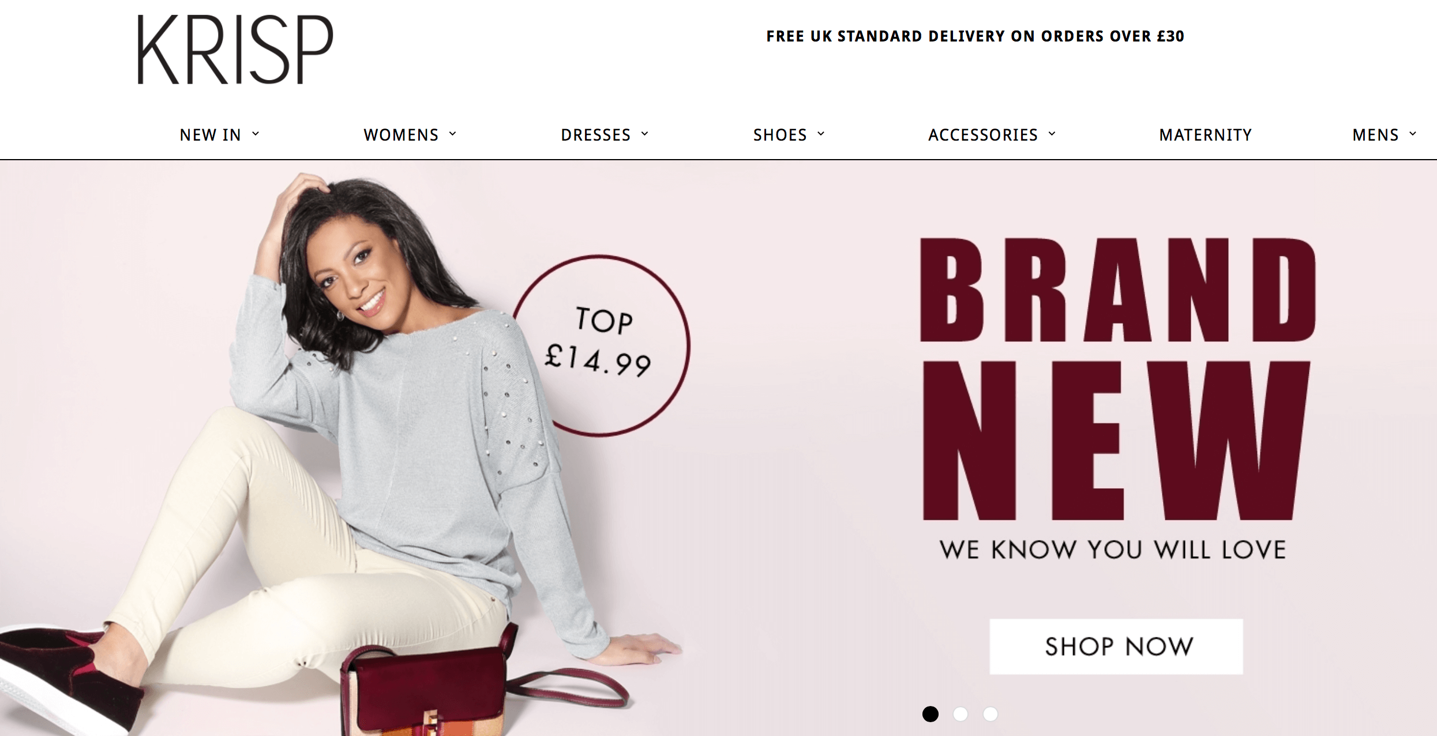Click the TOP £14.99 price badge
Screen dimensions: 1437x736
600,346
